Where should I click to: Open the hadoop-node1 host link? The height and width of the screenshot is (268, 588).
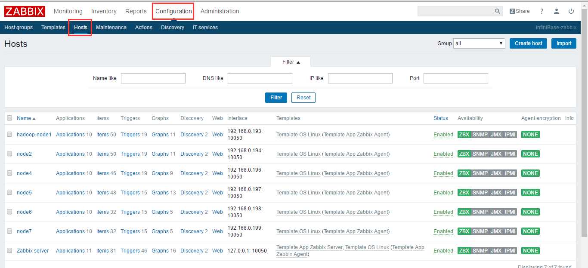click(x=34, y=135)
